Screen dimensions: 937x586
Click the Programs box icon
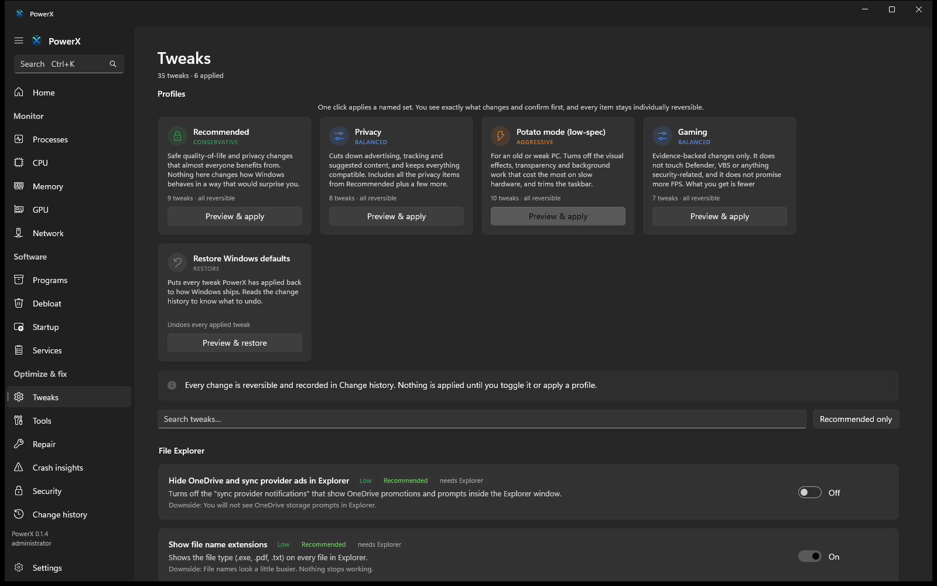coord(19,280)
